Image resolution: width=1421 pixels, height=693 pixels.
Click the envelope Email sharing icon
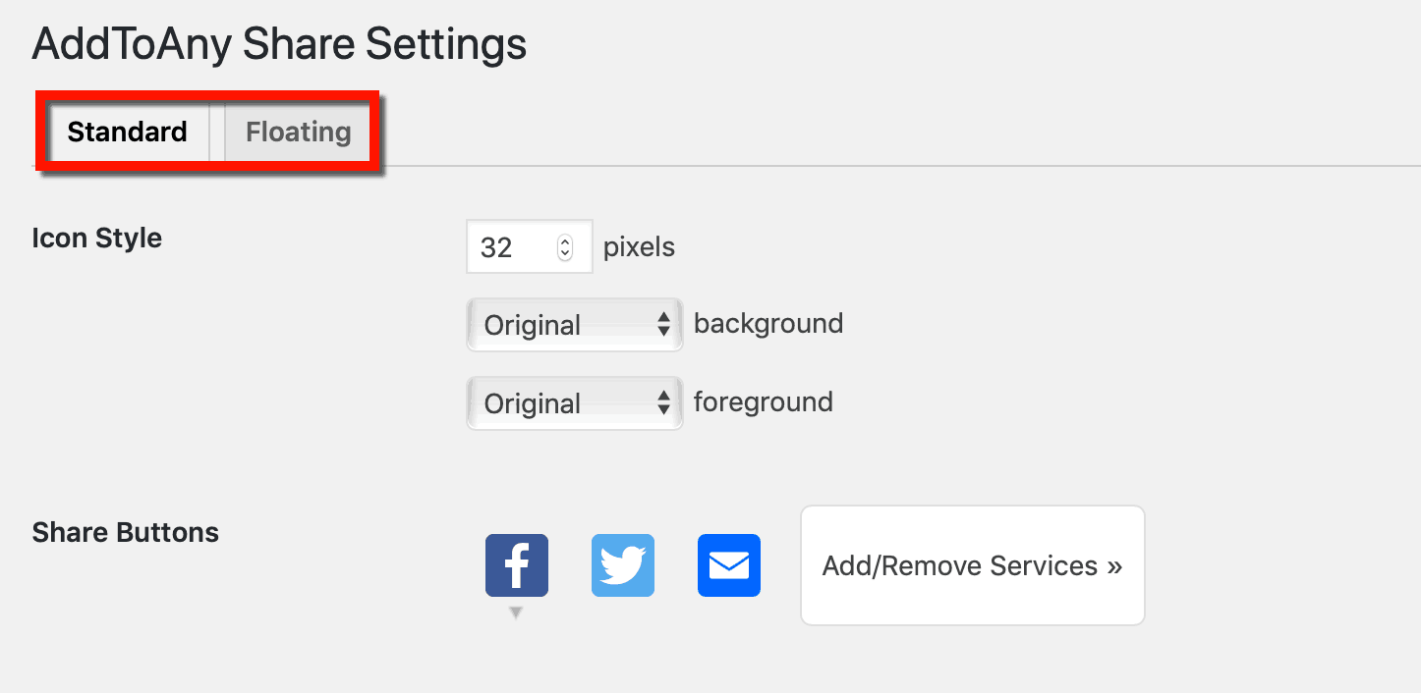(728, 565)
